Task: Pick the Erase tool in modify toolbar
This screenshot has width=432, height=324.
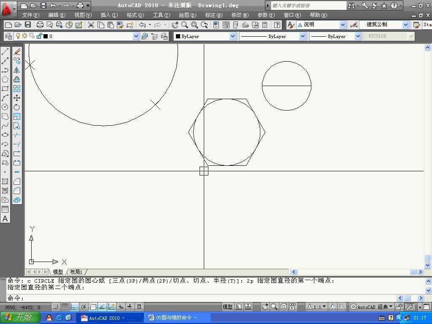Action: coord(17,51)
